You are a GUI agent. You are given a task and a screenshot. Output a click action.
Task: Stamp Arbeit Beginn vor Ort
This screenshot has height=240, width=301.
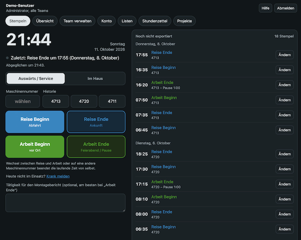point(35,147)
